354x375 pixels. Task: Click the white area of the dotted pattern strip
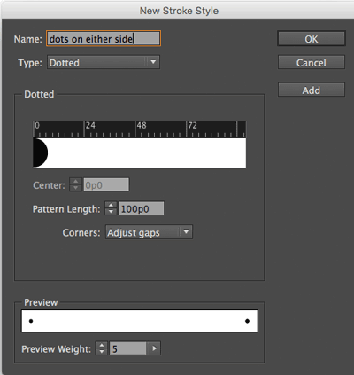(147, 153)
